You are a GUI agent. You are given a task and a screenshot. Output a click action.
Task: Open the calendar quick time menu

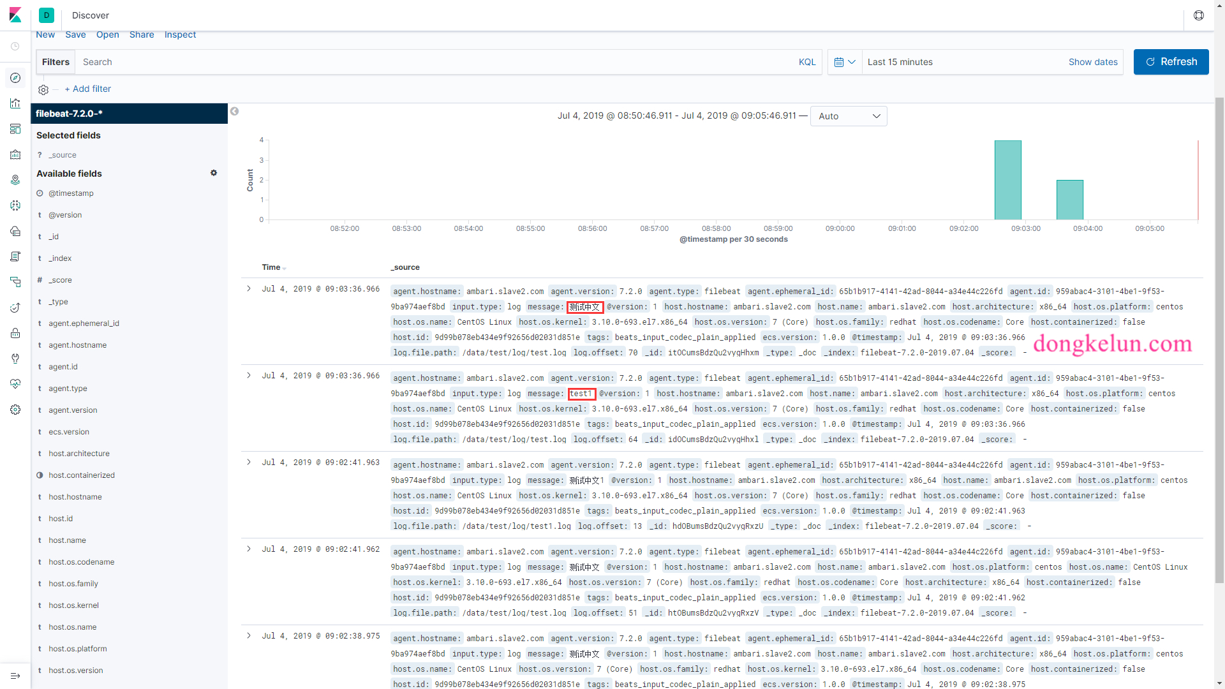tap(845, 62)
